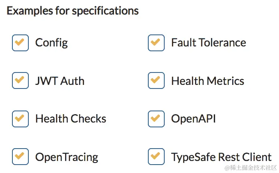Screen dimensions: 279x173
Task: Uncheck the Health Metrics checkbox
Action: click(x=156, y=80)
